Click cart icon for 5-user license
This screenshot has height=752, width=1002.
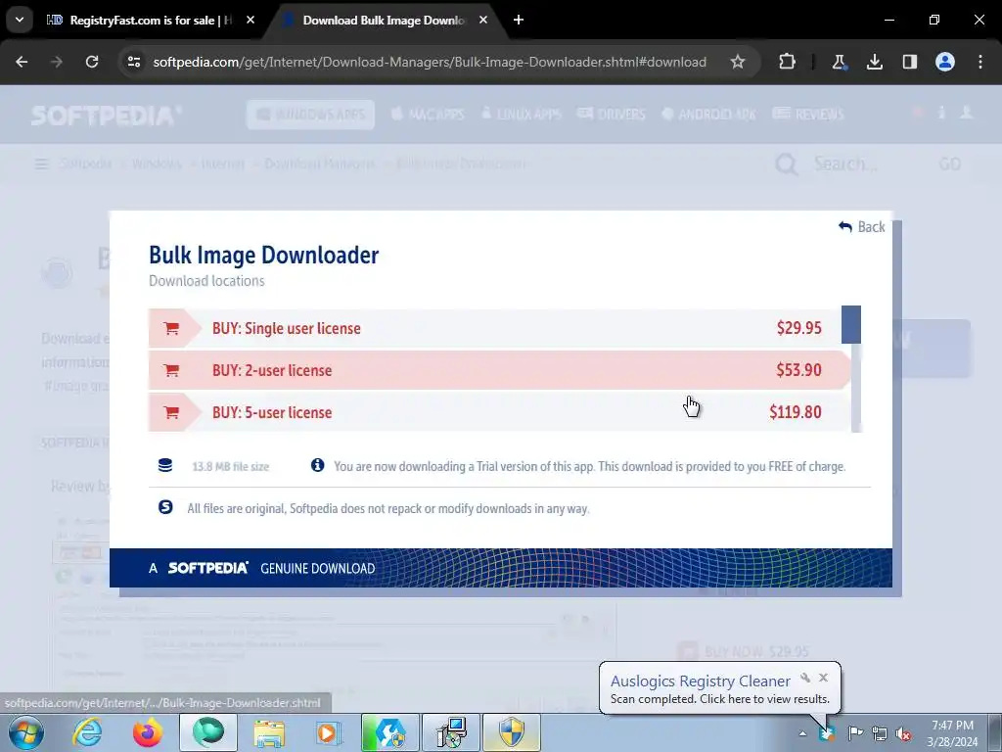171,413
